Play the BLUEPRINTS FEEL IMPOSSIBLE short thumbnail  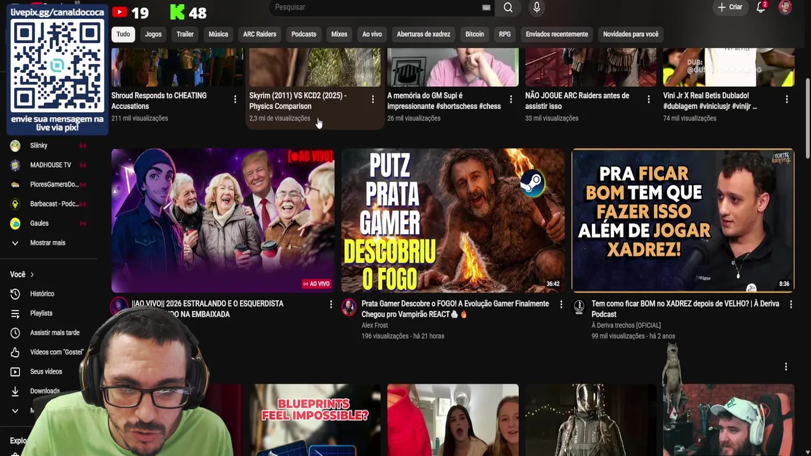pyautogui.click(x=315, y=420)
